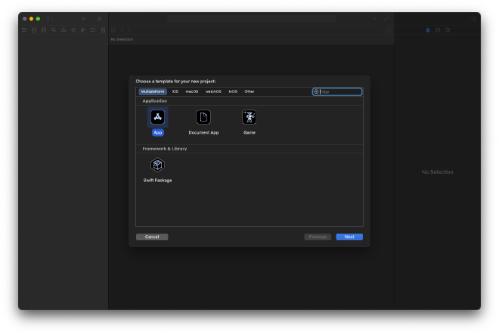Click the code review arrows icon
499x334 pixels.
(386, 19)
